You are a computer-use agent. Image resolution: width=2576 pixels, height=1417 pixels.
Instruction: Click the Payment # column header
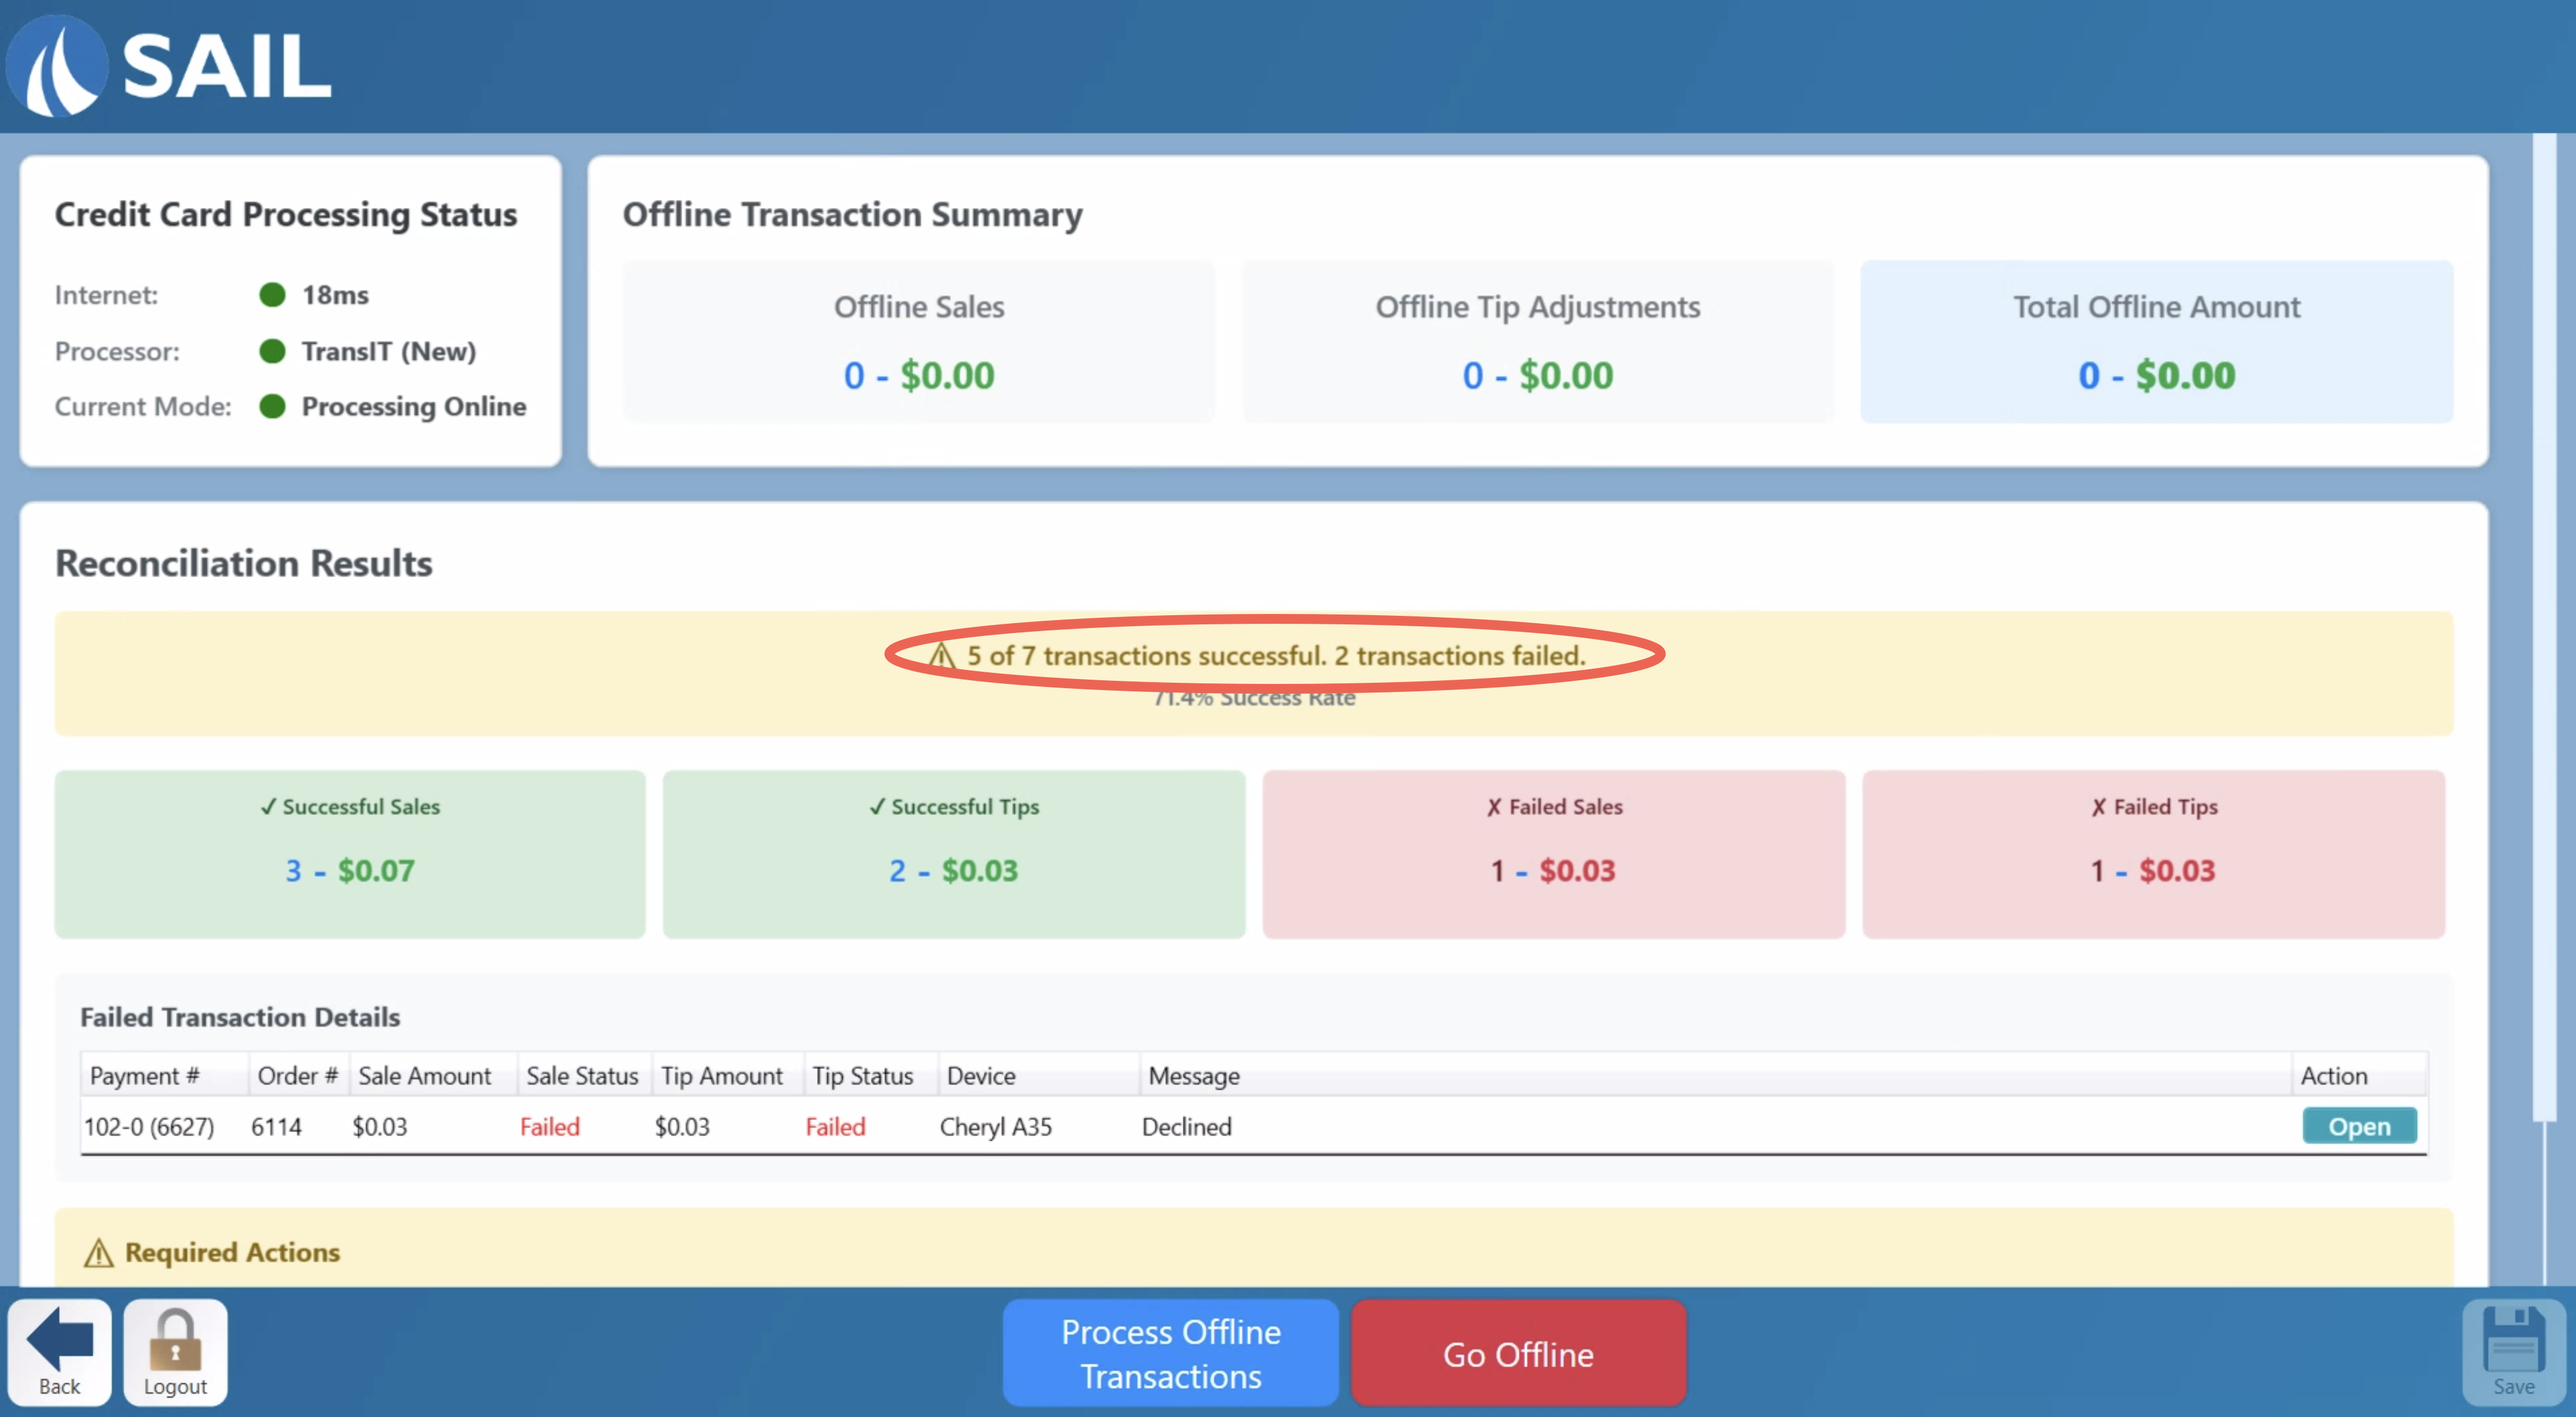(x=145, y=1075)
